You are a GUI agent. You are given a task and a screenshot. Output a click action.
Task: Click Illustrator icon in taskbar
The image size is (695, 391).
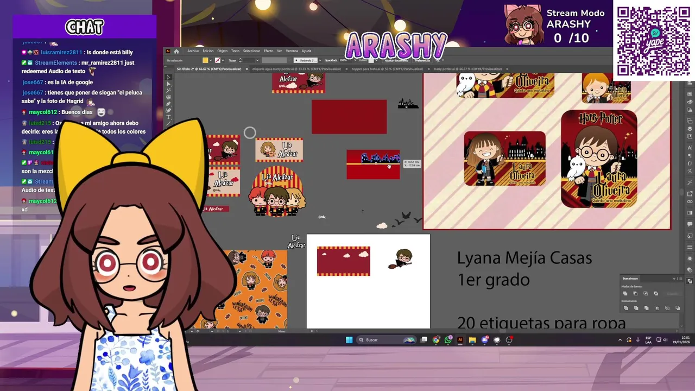point(460,340)
